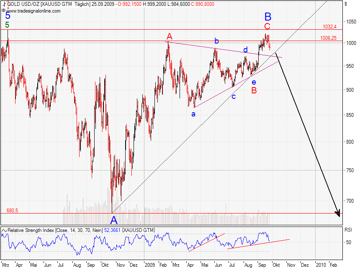Click the 750 price axis label
This screenshot has height=268, width=360.
coord(350,170)
